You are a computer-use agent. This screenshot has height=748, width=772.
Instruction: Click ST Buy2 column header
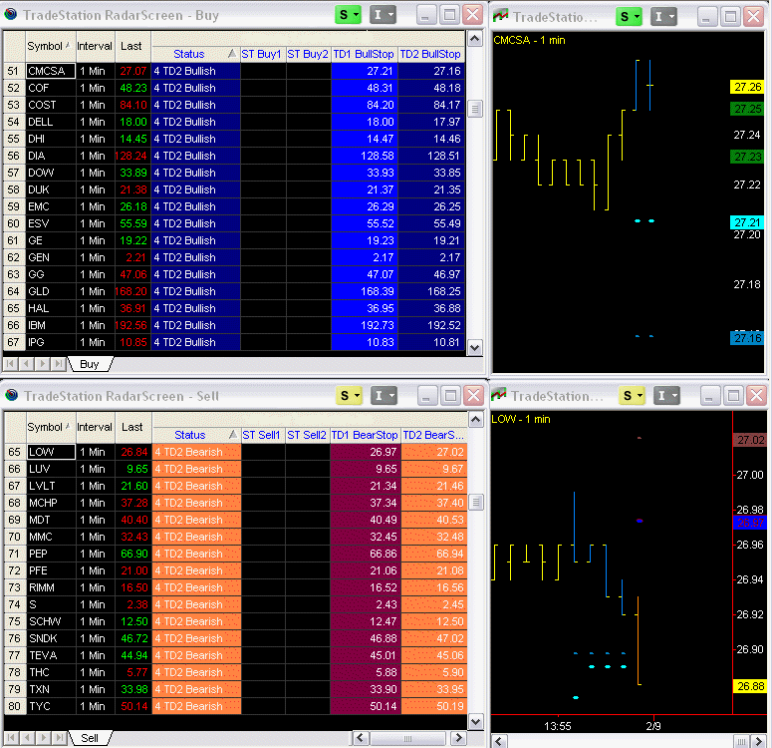(308, 54)
